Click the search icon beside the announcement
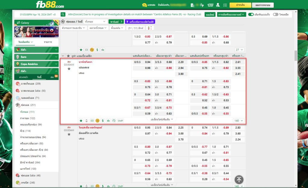 [x=63, y=14]
